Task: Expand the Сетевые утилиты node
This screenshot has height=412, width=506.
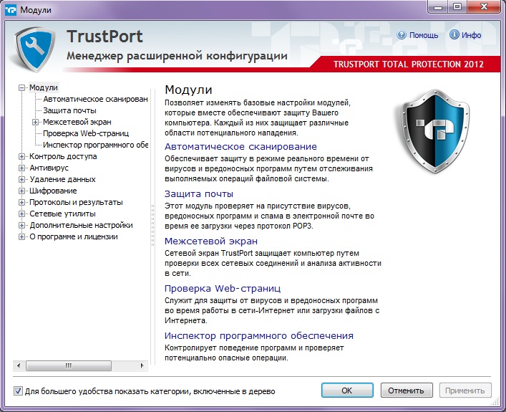Action: (21, 214)
